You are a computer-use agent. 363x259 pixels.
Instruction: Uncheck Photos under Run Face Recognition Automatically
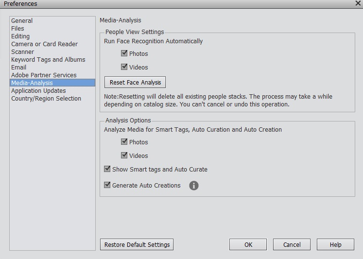(x=124, y=53)
